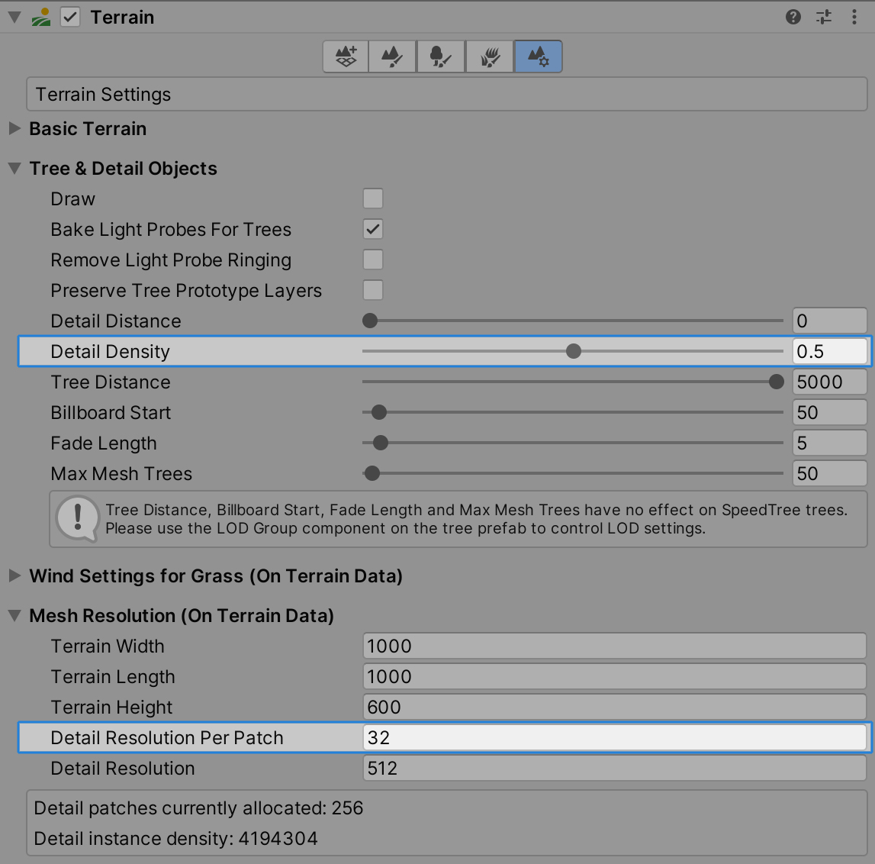Expand the Basic Terrain section
The image size is (875, 864).
pos(14,129)
